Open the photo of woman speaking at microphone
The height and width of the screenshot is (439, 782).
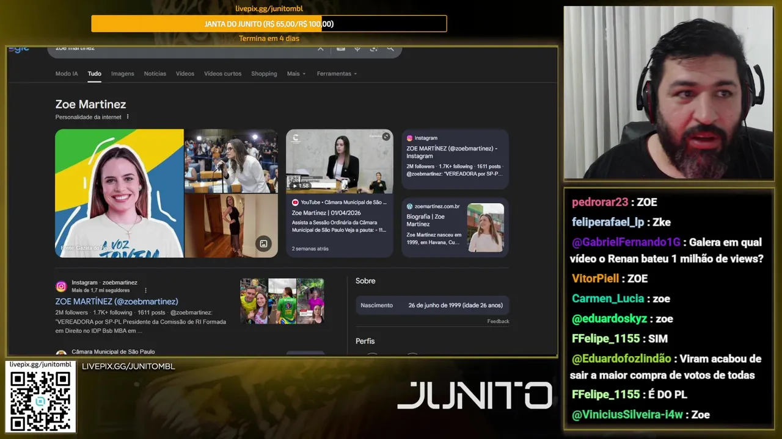click(231, 161)
